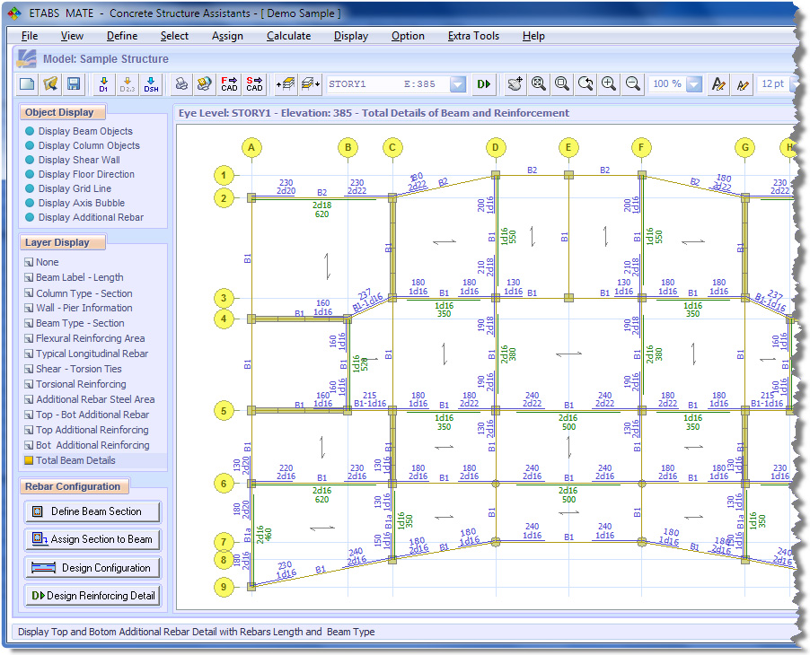
Task: Toggle Display Grid Line option
Action: [x=75, y=188]
